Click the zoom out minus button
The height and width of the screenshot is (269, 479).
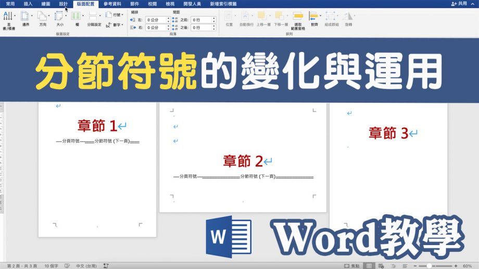coord(415,266)
